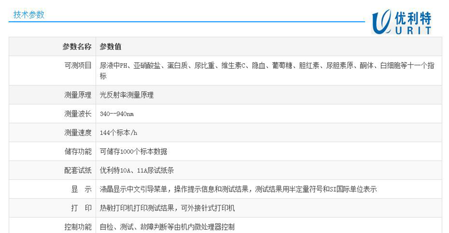Select the 储存功能 row label
Image resolution: width=449 pixels, height=233 pixels.
[x=78, y=151]
